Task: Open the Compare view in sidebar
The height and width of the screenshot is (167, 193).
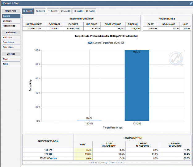Action: (11, 21)
